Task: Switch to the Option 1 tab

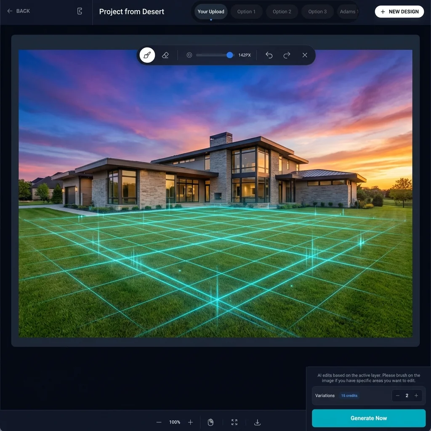Action: 246,12
